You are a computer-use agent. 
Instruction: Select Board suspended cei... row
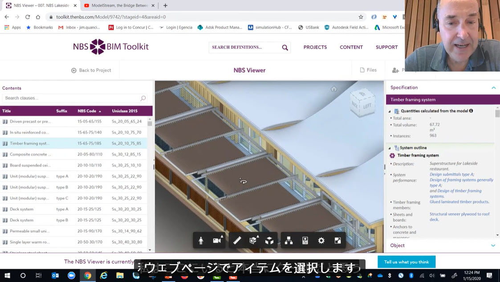click(73, 165)
